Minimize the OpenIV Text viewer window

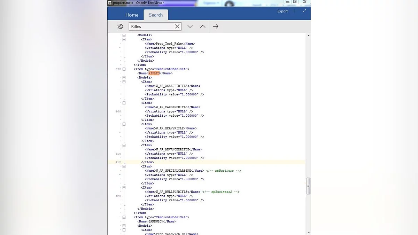pyautogui.click(x=288, y=2)
